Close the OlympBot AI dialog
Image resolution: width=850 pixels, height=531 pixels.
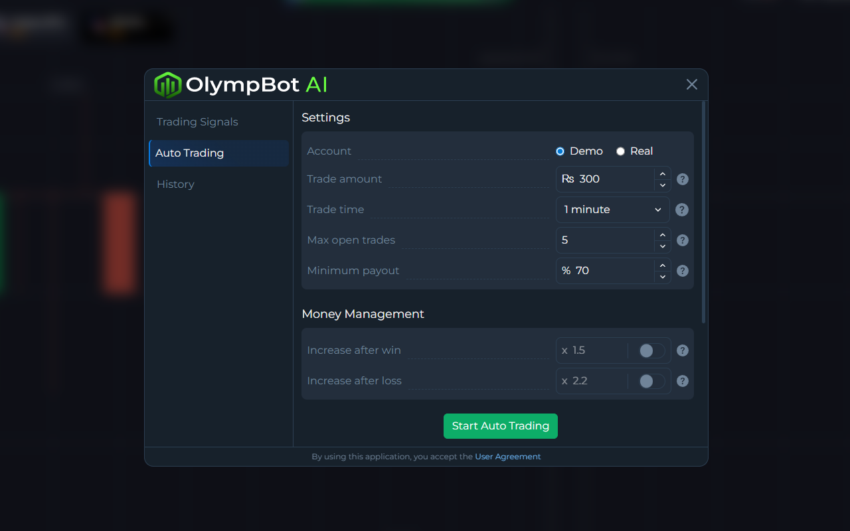pos(692,84)
